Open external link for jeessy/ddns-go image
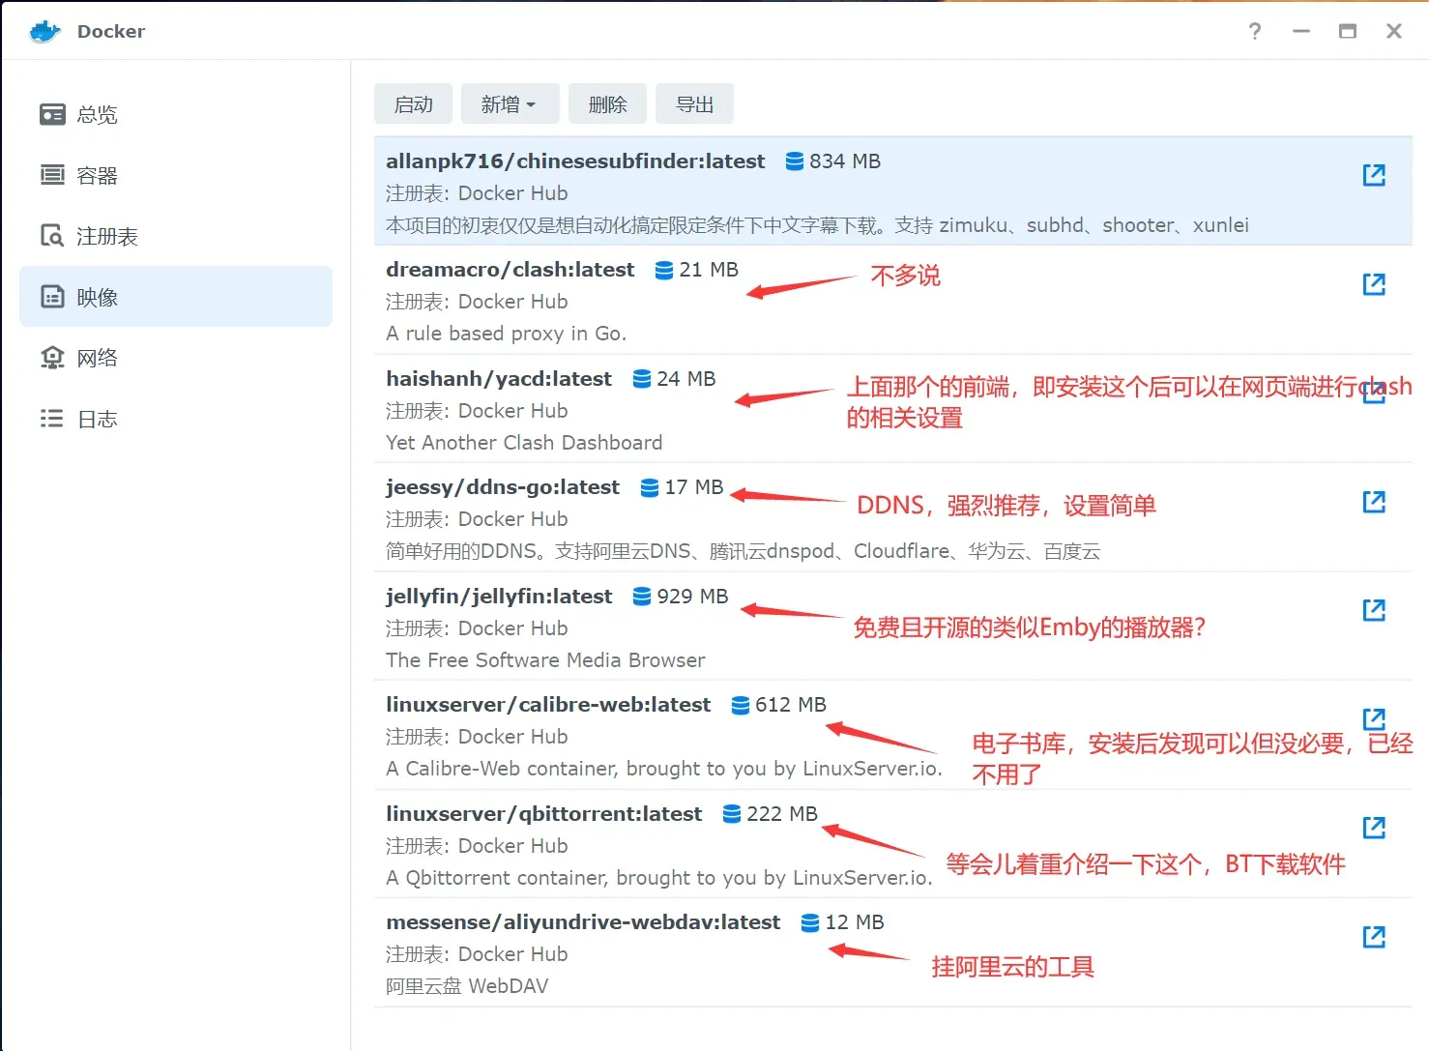Image resolution: width=1429 pixels, height=1051 pixels. tap(1374, 502)
